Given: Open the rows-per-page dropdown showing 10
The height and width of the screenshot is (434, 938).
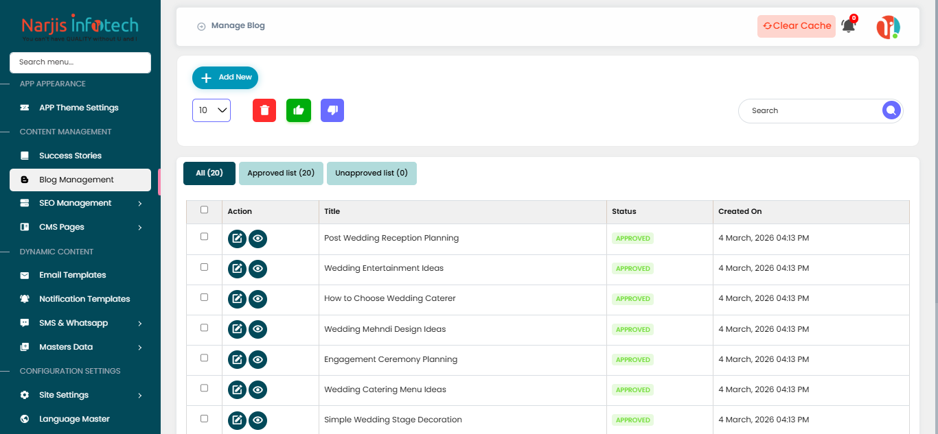Looking at the screenshot, I should pos(211,110).
